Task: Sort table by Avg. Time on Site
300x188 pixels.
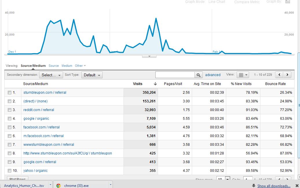Action: pos(207,84)
